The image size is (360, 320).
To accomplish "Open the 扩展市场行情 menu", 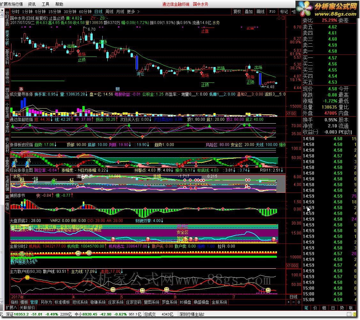I will pyautogui.click(x=11, y=4).
